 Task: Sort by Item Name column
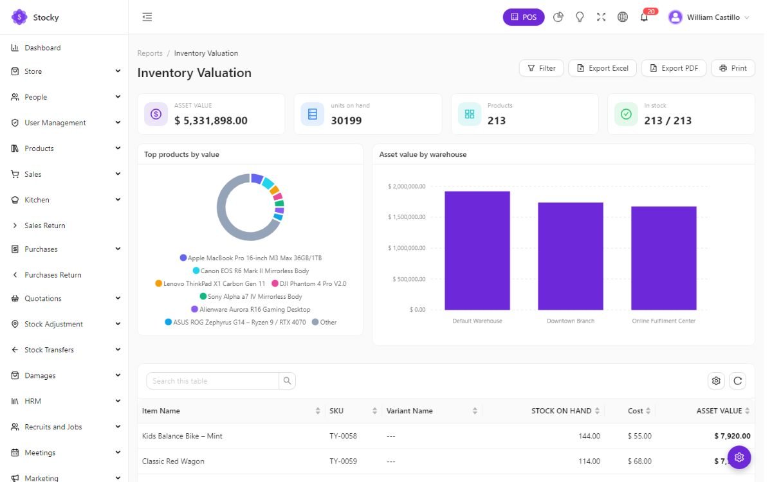[232, 411]
